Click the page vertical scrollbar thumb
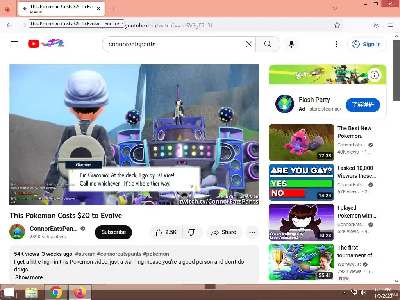 coord(396,70)
